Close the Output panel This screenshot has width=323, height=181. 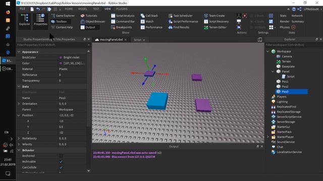[x=262, y=146]
